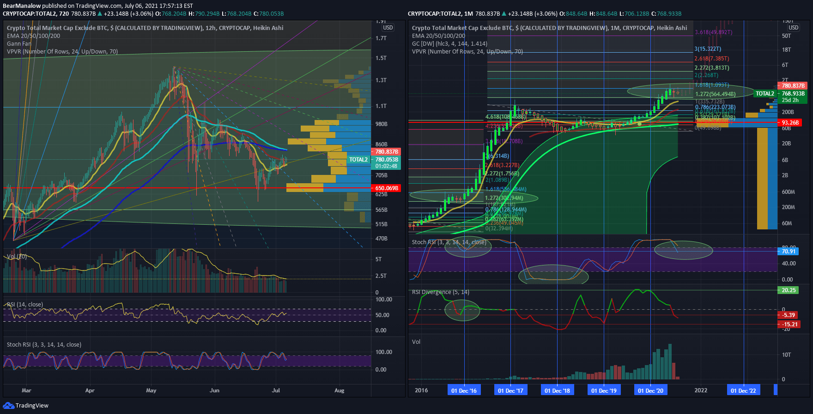Image resolution: width=813 pixels, height=414 pixels.
Task: Select the 01 Dec '18 date marker
Action: [x=558, y=390]
